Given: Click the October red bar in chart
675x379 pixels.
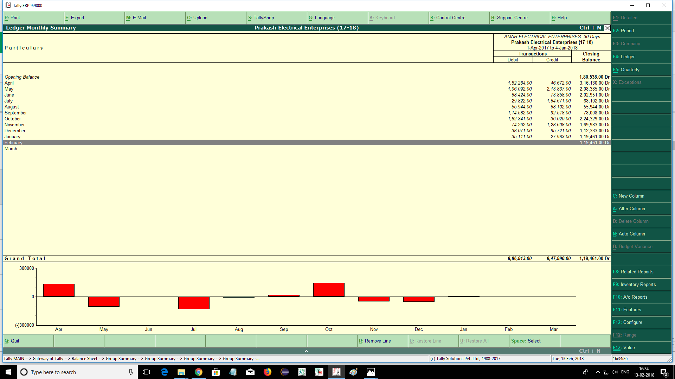Looking at the screenshot, I should [329, 290].
